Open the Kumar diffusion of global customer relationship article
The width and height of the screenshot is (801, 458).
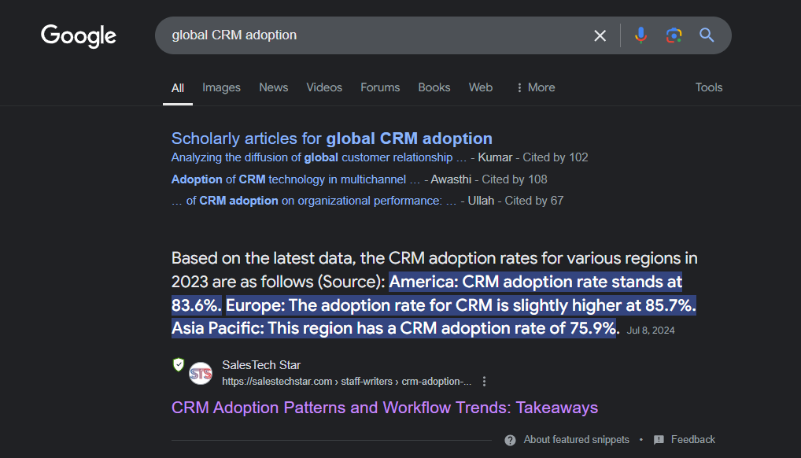tap(319, 157)
